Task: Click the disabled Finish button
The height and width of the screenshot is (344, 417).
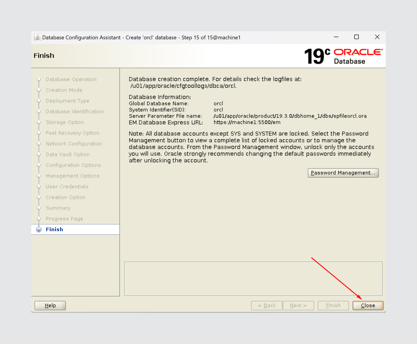Action: click(333, 305)
